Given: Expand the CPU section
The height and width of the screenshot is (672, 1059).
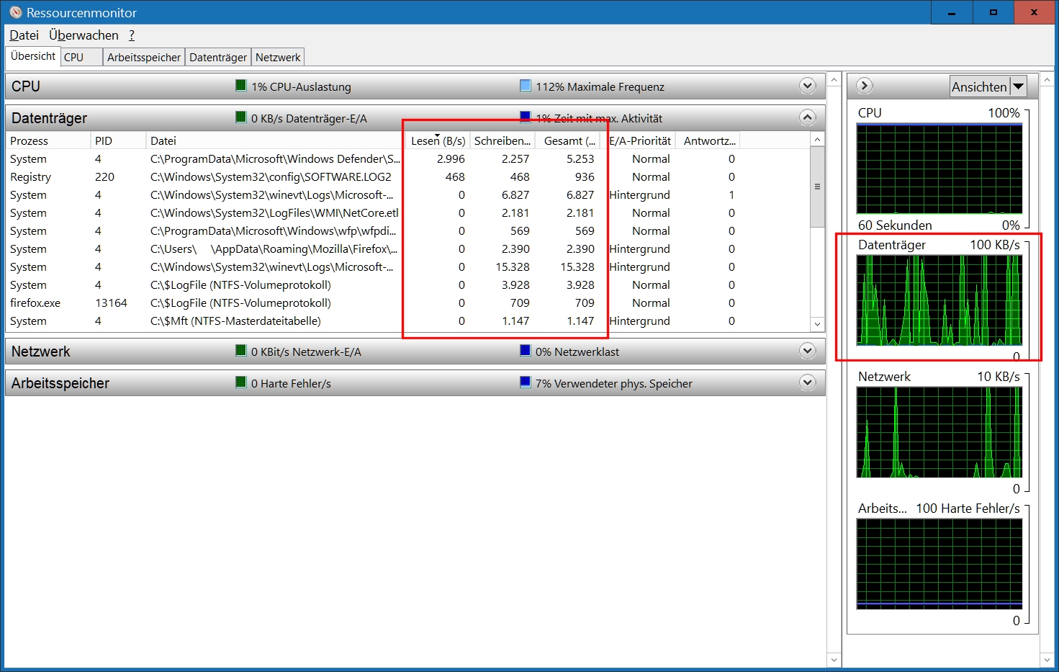Looking at the screenshot, I should point(808,86).
